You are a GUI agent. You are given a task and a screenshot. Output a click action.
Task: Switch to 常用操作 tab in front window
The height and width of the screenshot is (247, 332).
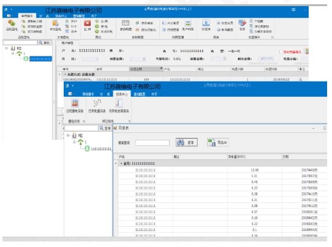point(88,94)
